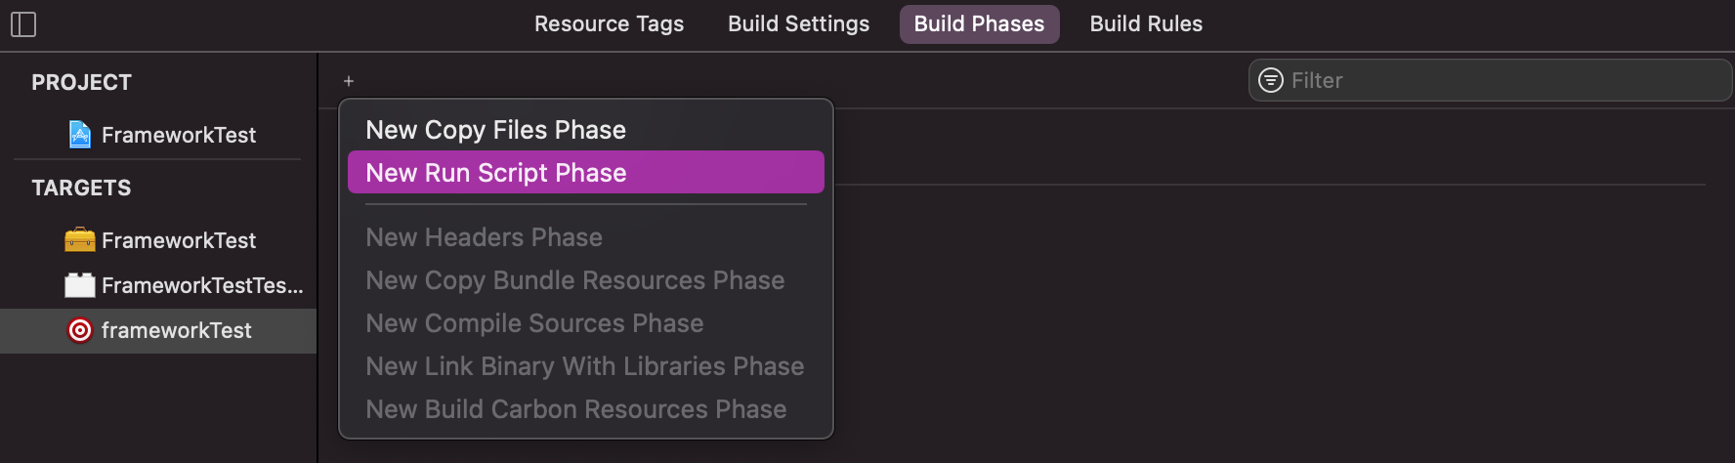The image size is (1735, 463).
Task: Switch to the Build Settings tab
Action: (798, 24)
